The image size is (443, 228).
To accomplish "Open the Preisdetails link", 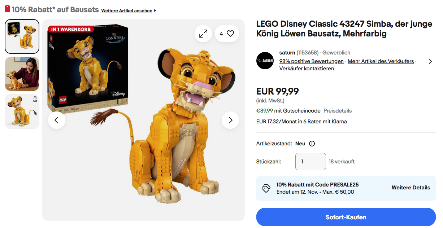I will tap(337, 111).
